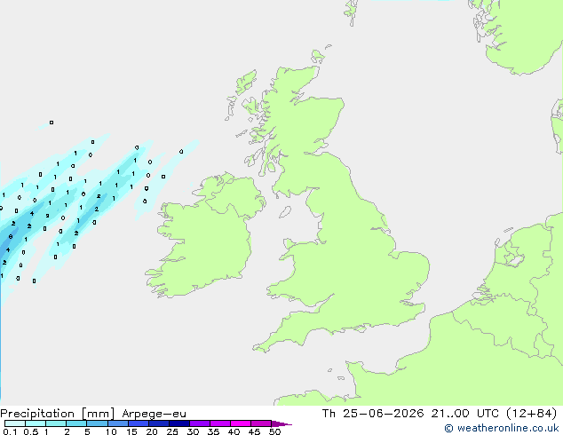The height and width of the screenshot is (435, 563).
Task: Pick the 1–2 mm legend color swatch
Action: (x=56, y=423)
